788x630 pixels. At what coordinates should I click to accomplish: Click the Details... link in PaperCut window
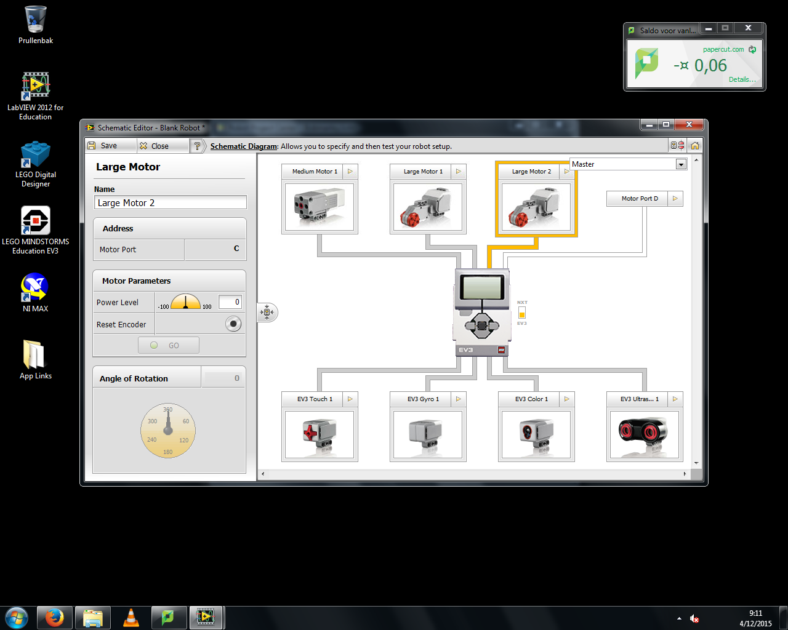point(742,79)
